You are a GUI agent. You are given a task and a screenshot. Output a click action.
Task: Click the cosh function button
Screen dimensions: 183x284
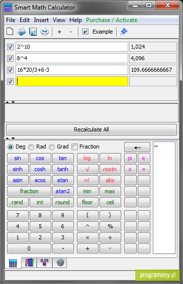coord(40,170)
